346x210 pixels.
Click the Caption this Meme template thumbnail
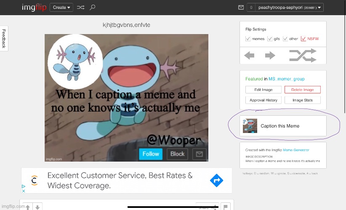tap(250, 126)
